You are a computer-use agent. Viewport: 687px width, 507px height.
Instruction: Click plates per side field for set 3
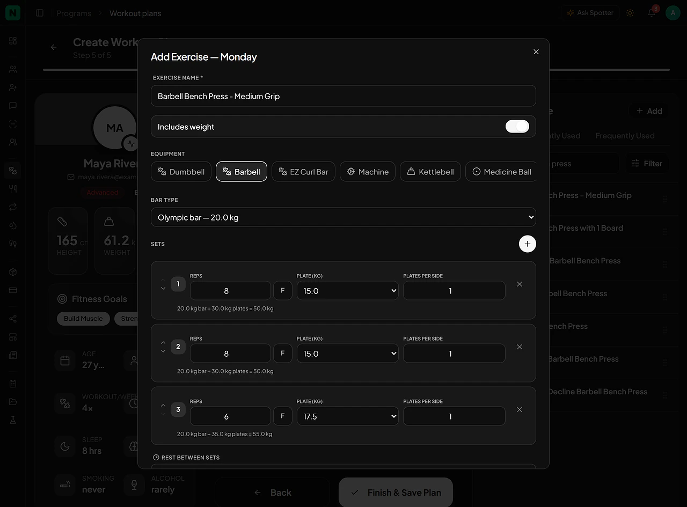(x=454, y=416)
